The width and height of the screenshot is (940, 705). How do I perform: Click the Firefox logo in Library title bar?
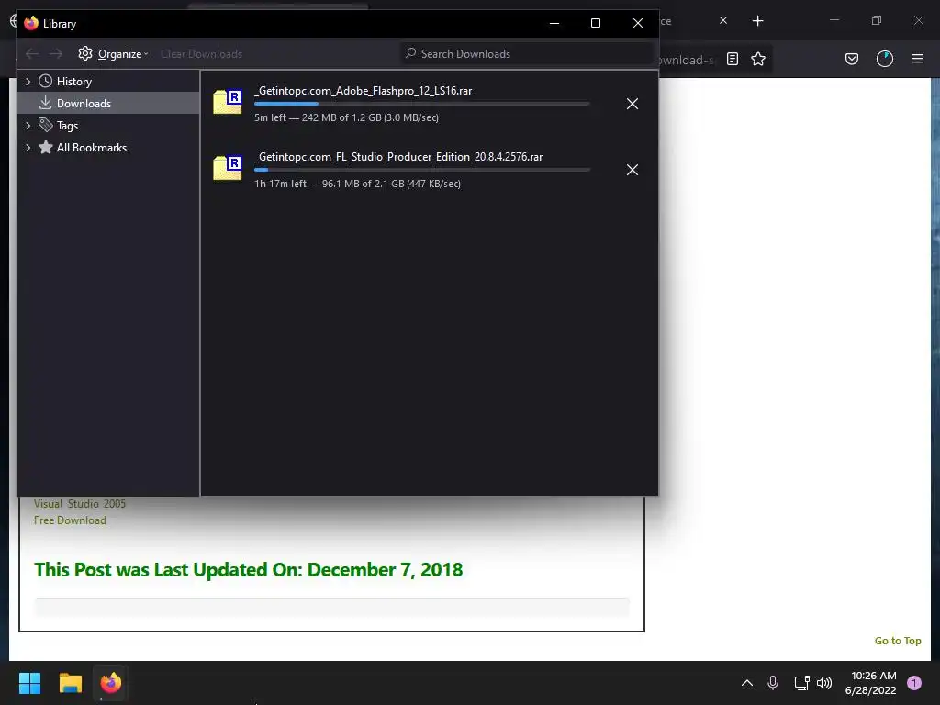pyautogui.click(x=31, y=23)
